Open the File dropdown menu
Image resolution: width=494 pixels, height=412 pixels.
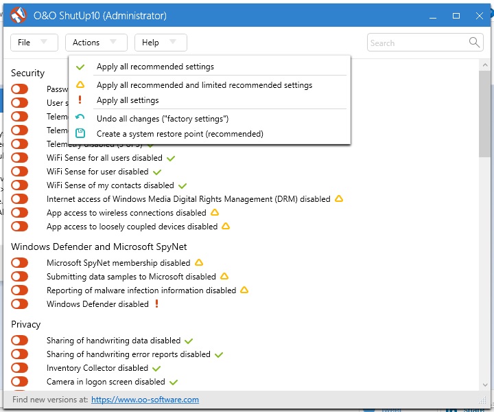(34, 43)
